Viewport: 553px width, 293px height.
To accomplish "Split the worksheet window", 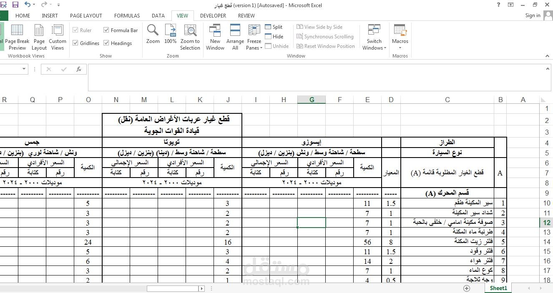I will 274,27.
